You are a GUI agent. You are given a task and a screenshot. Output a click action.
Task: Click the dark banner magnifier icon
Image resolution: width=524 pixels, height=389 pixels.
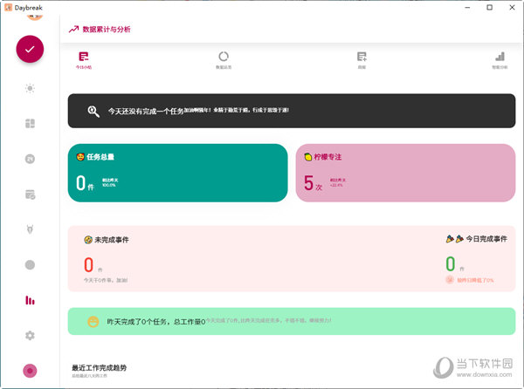pyautogui.click(x=93, y=112)
